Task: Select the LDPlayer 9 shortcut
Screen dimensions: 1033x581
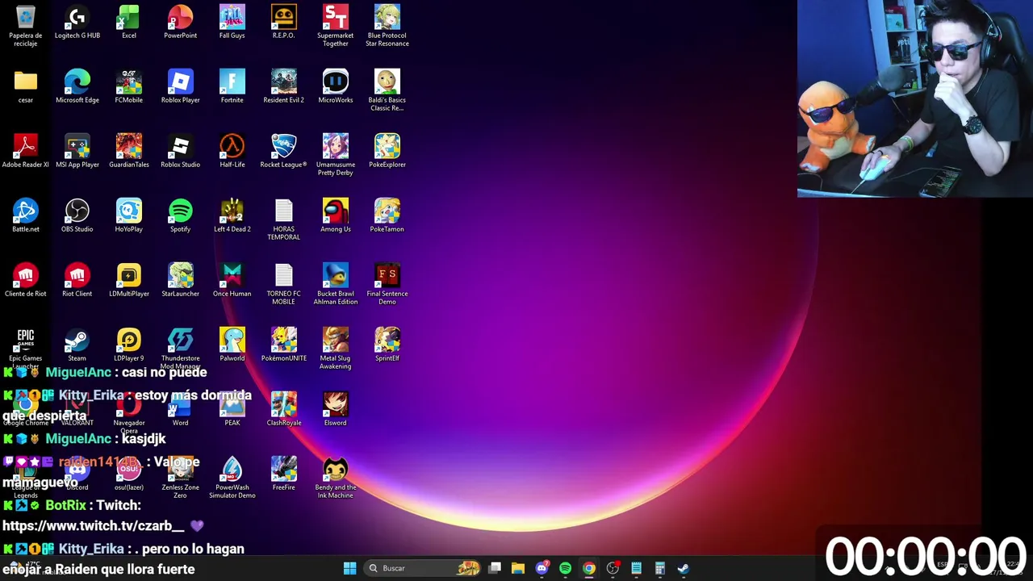Action: click(128, 345)
